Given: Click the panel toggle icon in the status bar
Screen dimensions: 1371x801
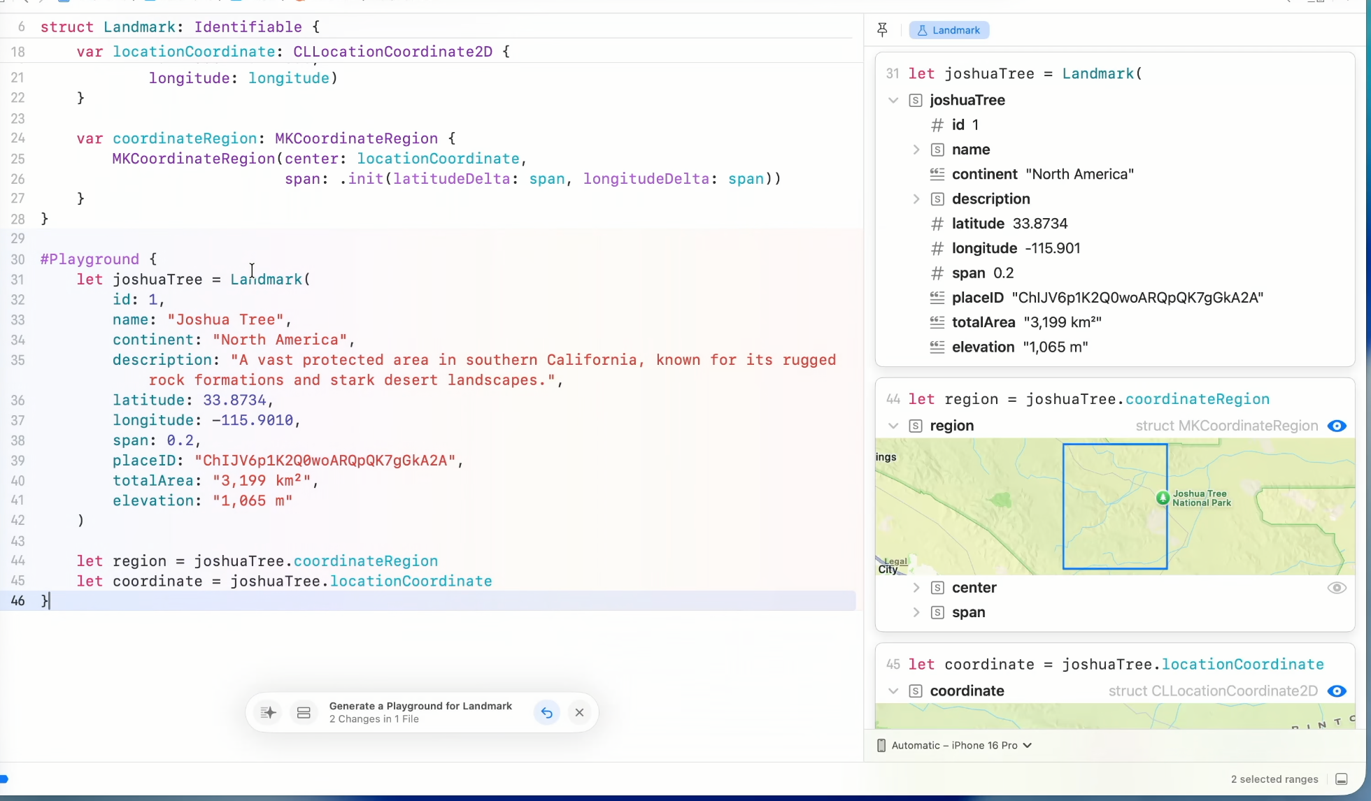Looking at the screenshot, I should point(1341,779).
